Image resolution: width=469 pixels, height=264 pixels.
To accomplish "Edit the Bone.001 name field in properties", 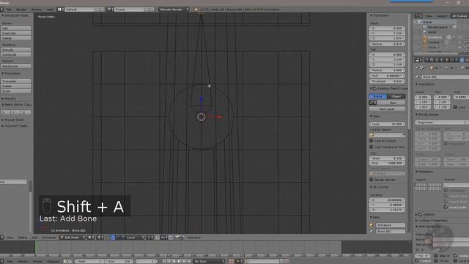I will [445, 77].
